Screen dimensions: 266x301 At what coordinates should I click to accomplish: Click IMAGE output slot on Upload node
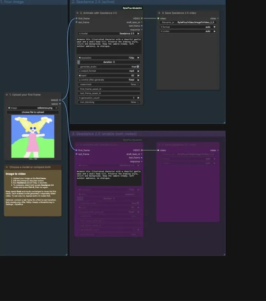tap(60, 100)
